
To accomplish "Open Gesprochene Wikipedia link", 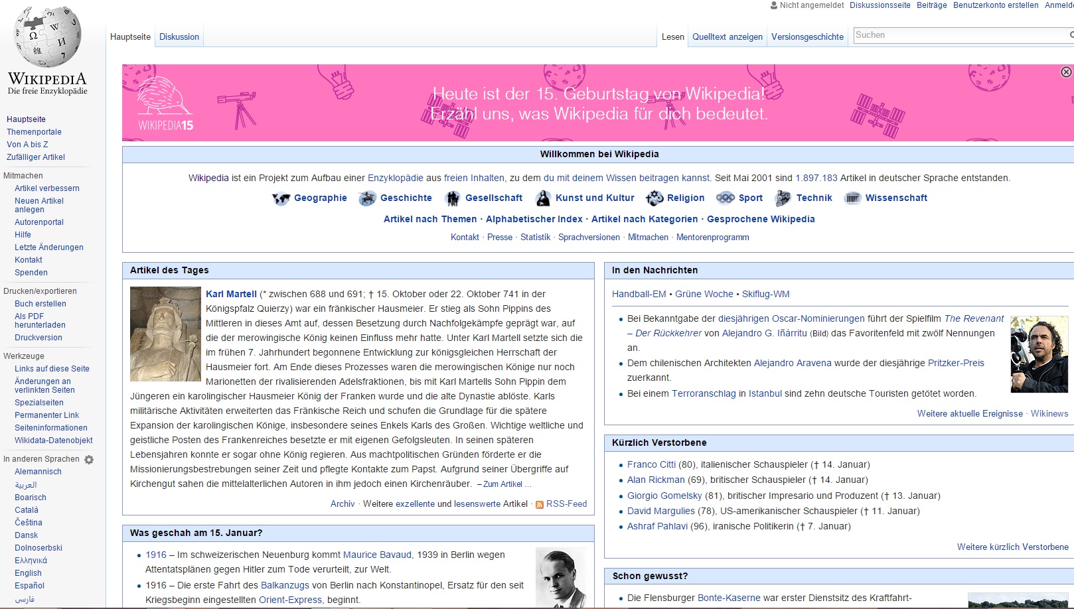I will (761, 219).
